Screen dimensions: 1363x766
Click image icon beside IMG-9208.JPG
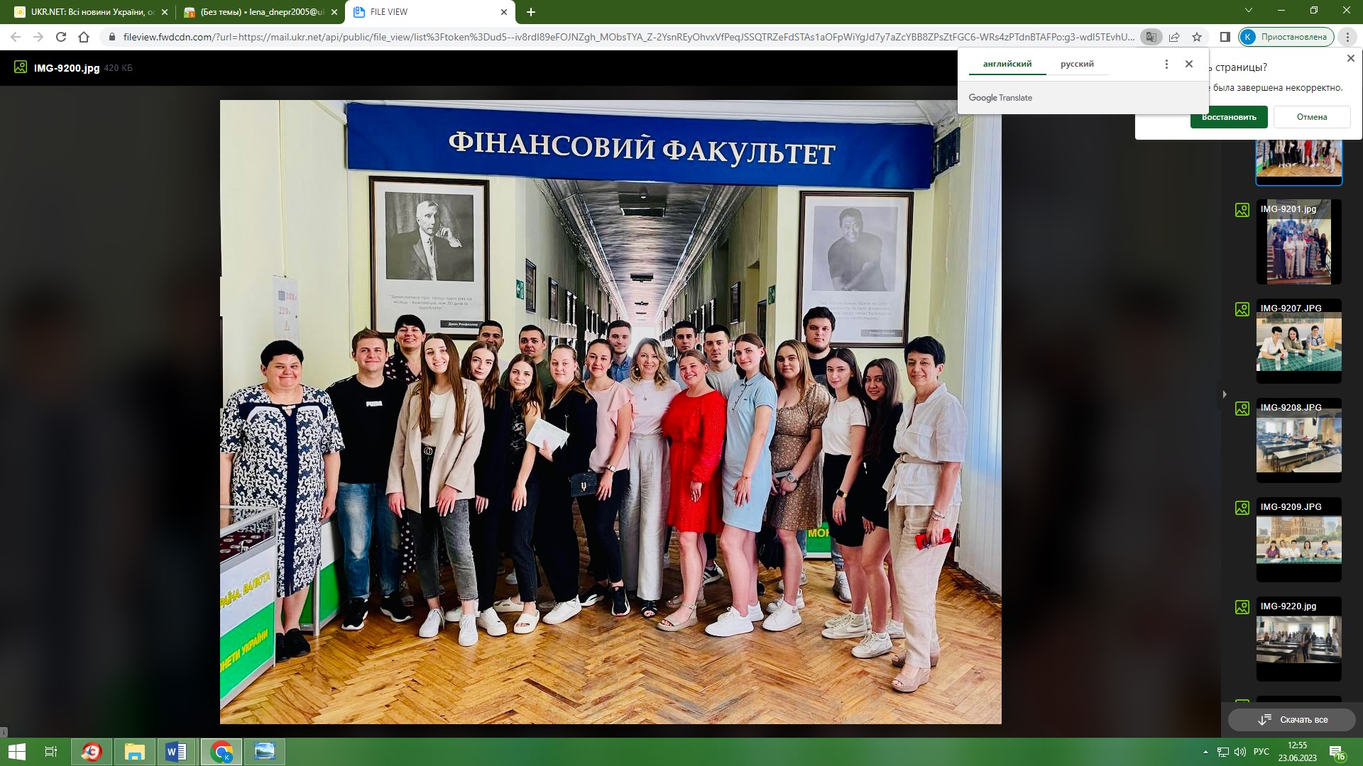pos(1242,409)
